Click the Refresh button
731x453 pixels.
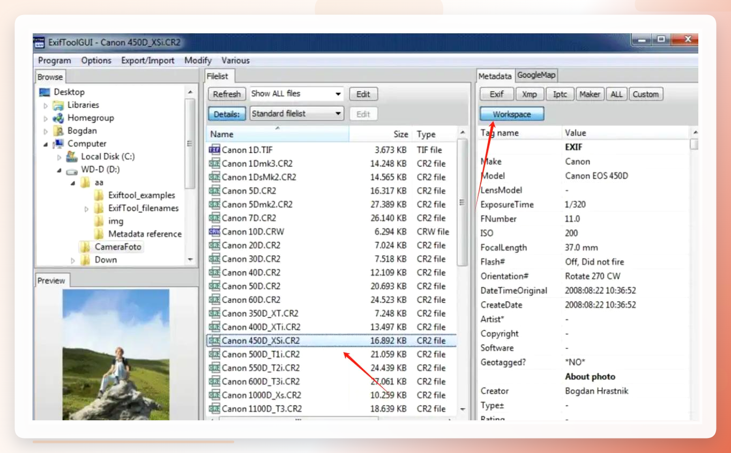tap(227, 94)
